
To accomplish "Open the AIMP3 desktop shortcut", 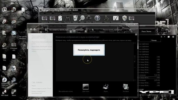I will coord(4,46).
